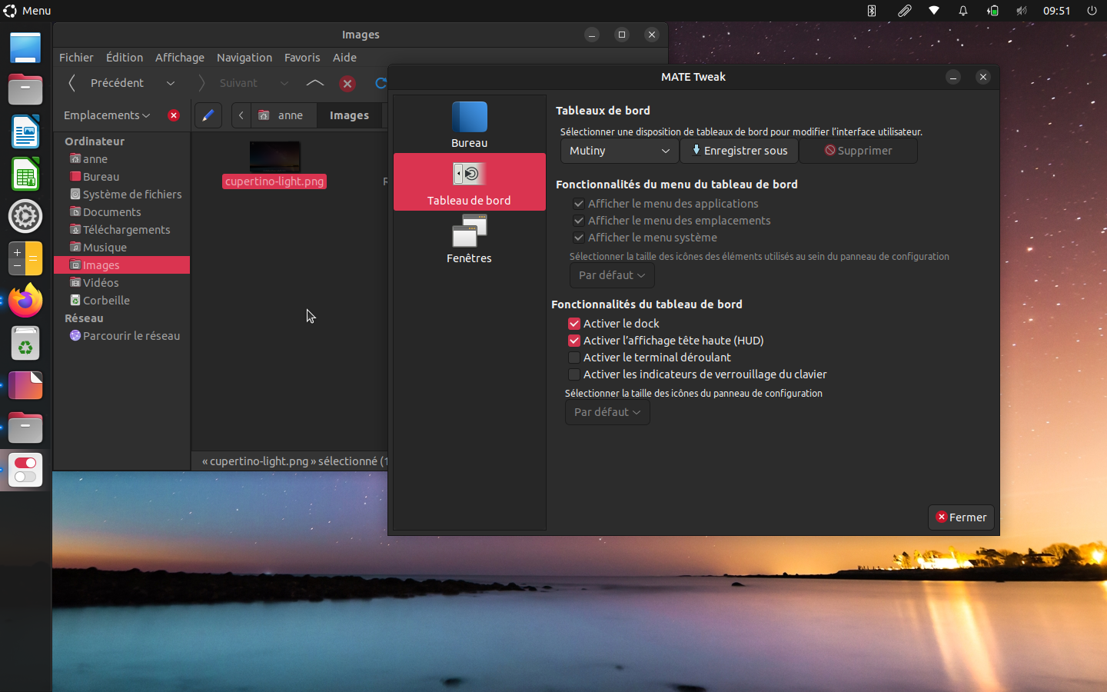Enable Activer le terminal déroulant
Screen dimensions: 1107x692
[574, 358]
